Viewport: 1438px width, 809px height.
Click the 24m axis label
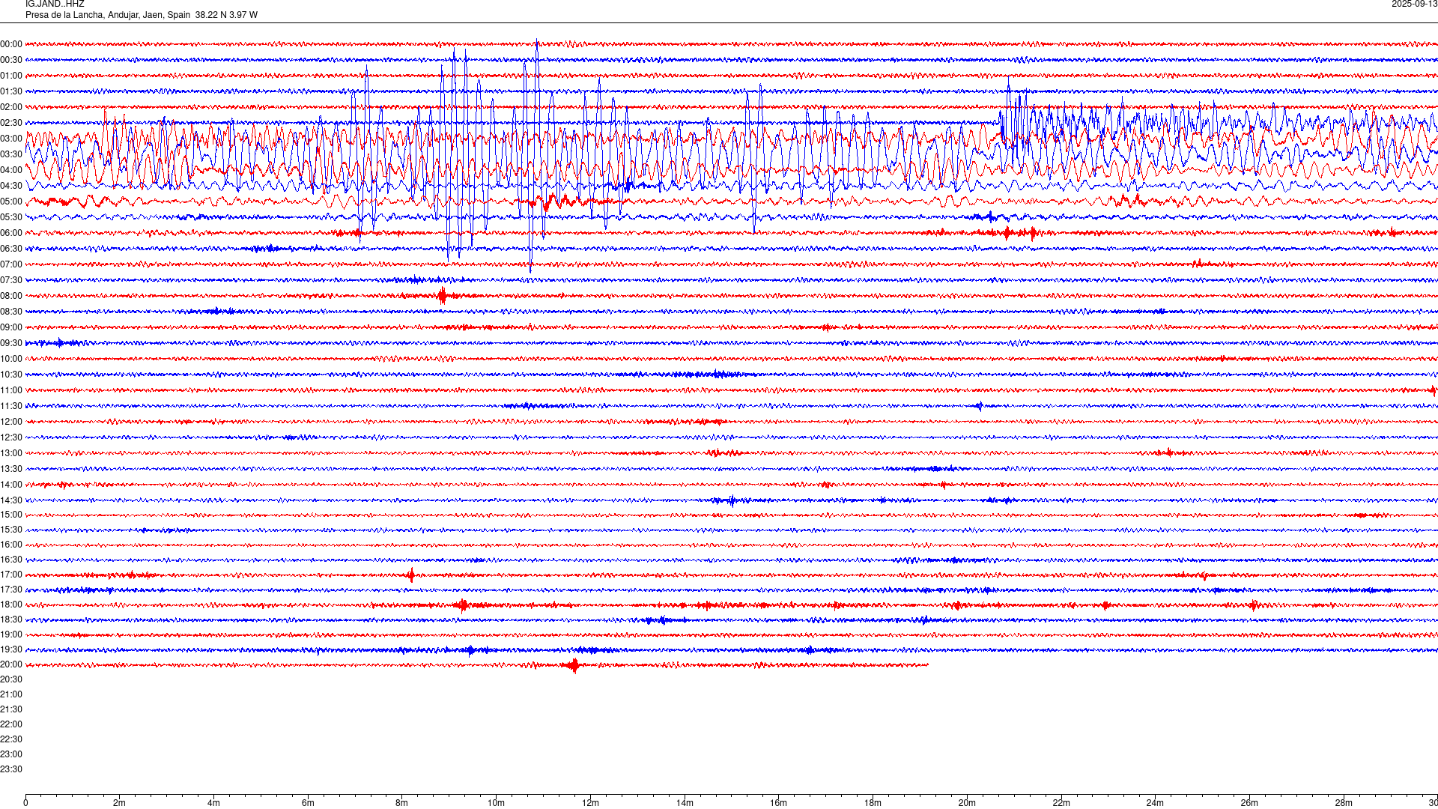pyautogui.click(x=1155, y=803)
